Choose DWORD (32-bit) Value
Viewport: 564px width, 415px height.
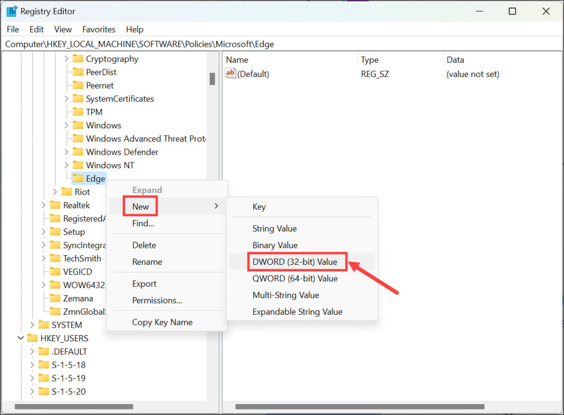(302, 261)
